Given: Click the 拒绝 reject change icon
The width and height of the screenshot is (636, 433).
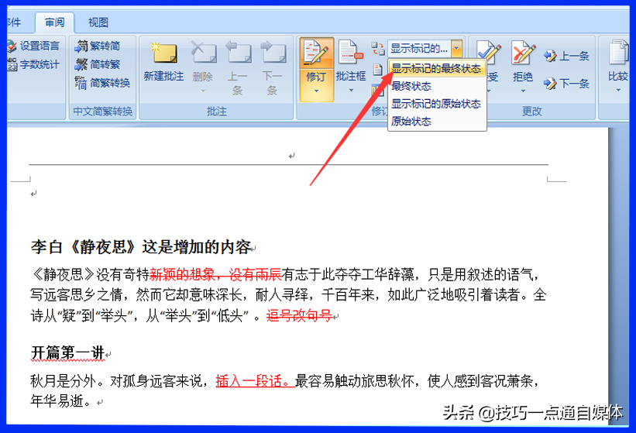Looking at the screenshot, I should (523, 53).
